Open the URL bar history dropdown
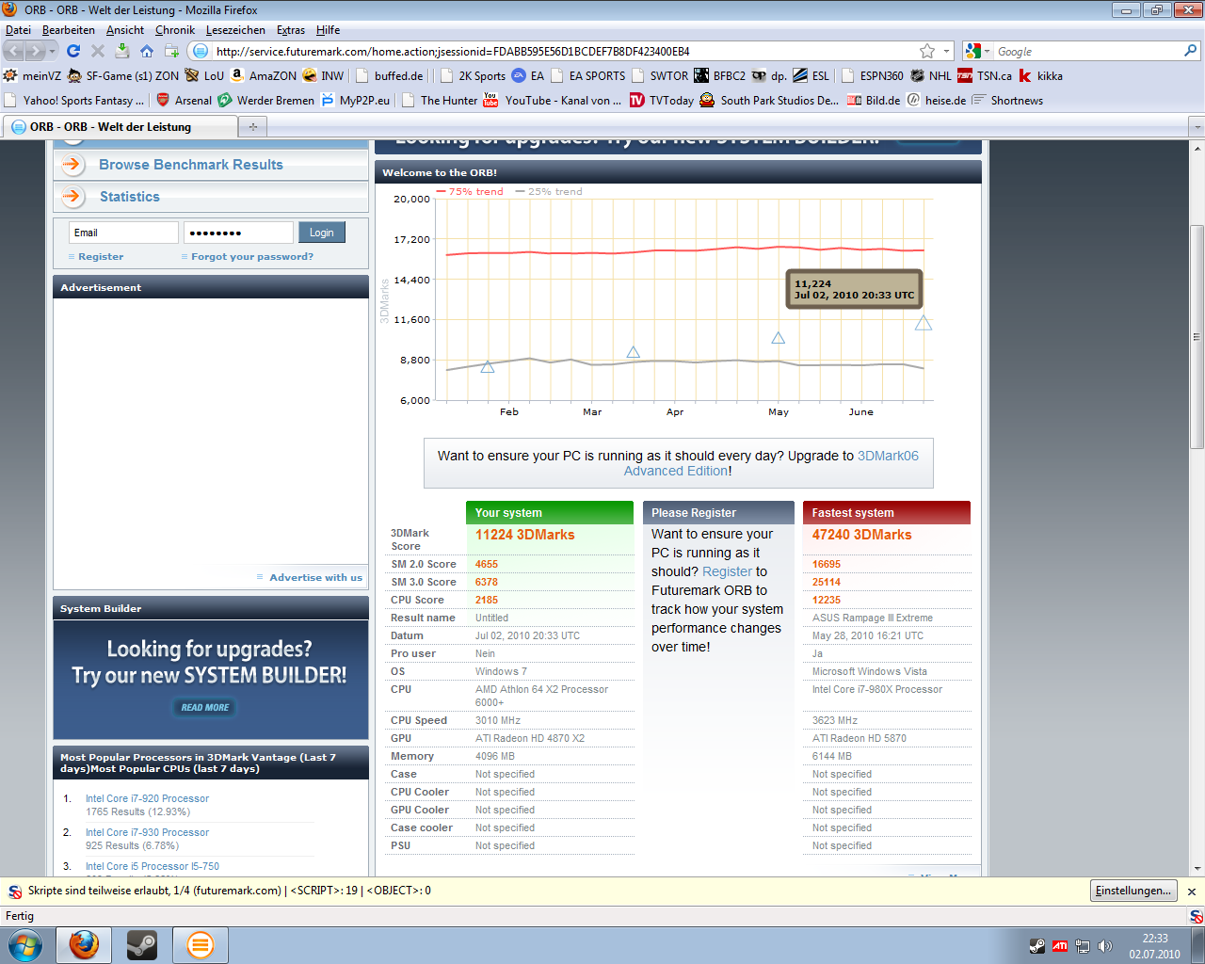Image resolution: width=1205 pixels, height=964 pixels. (946, 51)
